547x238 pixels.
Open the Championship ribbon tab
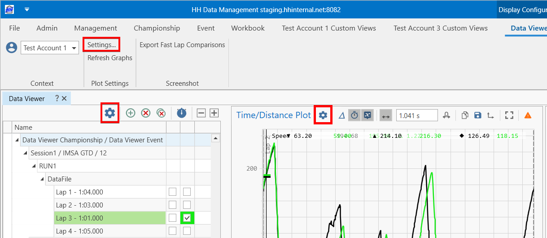click(x=157, y=28)
